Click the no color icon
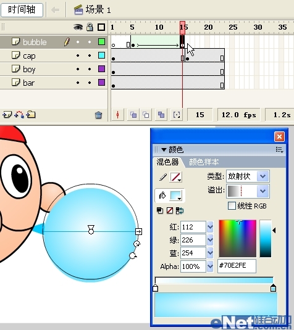Image resolution: width=294 pixels, height=330 pixels. pos(170,210)
